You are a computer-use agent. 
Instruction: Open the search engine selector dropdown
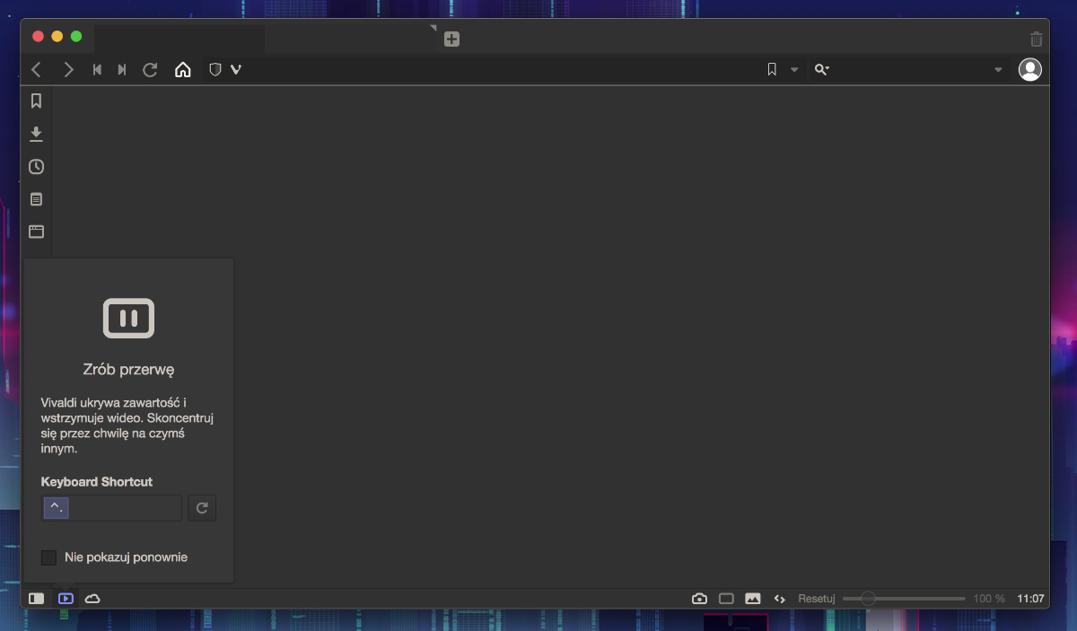[821, 70]
